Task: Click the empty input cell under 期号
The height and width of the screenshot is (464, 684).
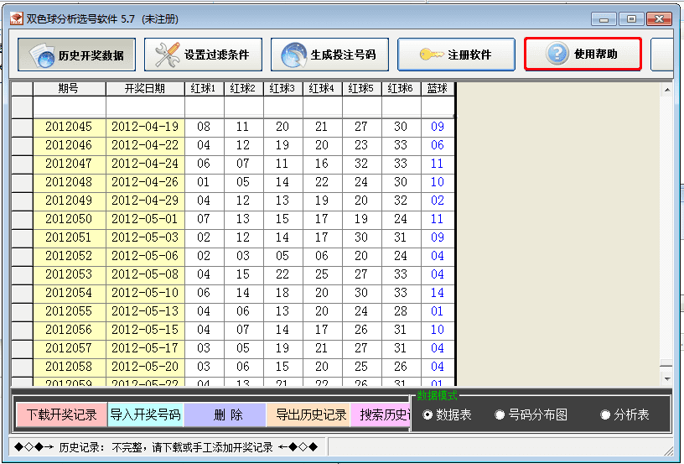Action: pyautogui.click(x=69, y=107)
